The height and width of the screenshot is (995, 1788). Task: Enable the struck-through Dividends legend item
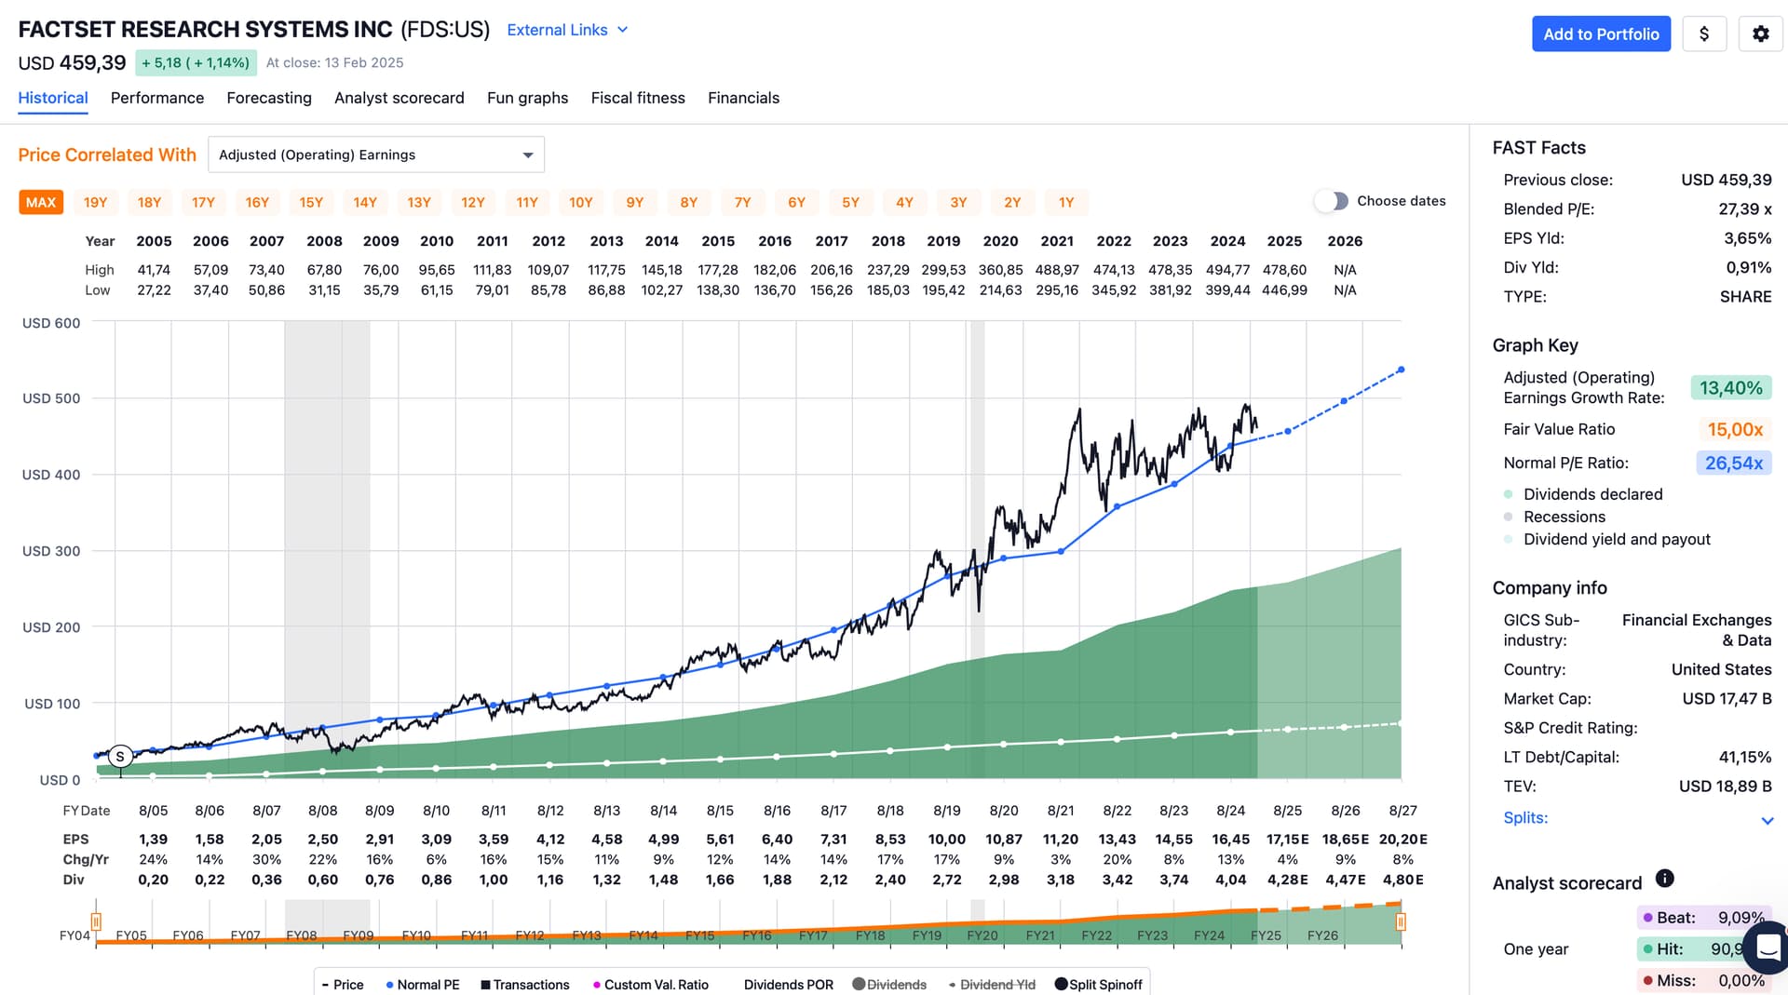click(x=889, y=985)
